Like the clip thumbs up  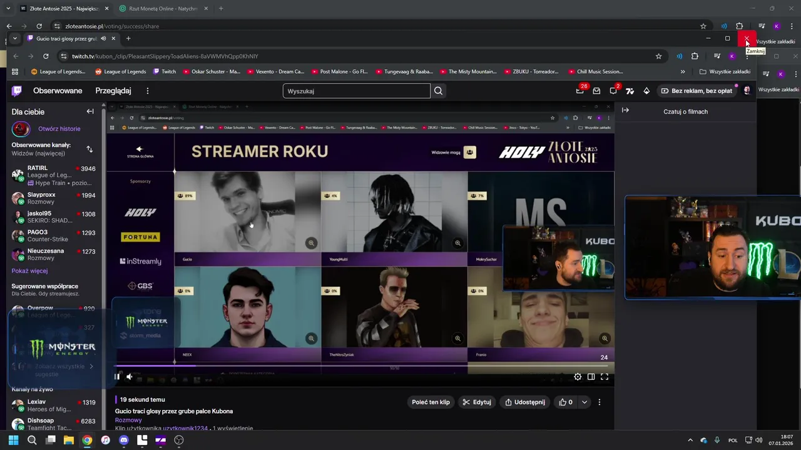pyautogui.click(x=566, y=402)
